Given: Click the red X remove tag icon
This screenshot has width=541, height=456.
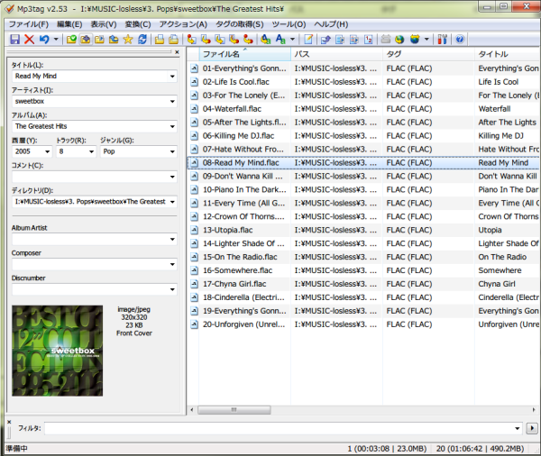Looking at the screenshot, I should (29, 40).
